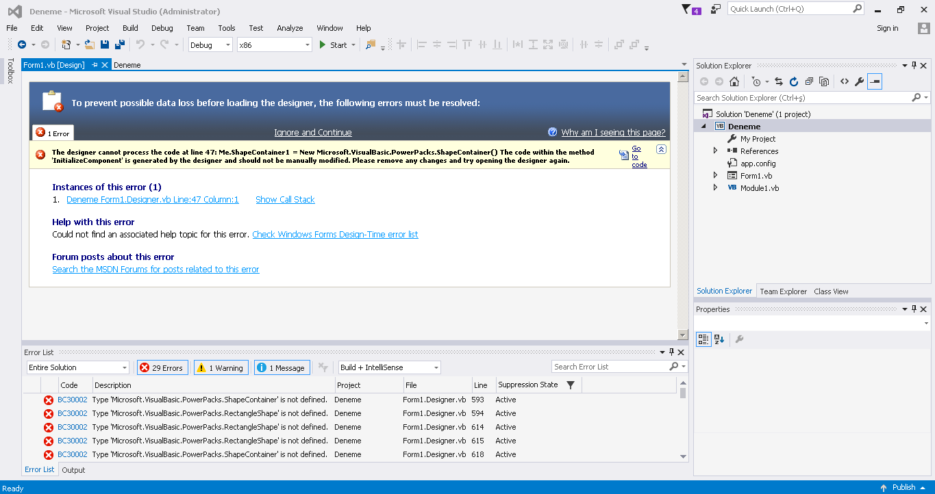This screenshot has width=935, height=494.
Task: Click the Suppression State filter funnel icon
Action: (x=571, y=385)
